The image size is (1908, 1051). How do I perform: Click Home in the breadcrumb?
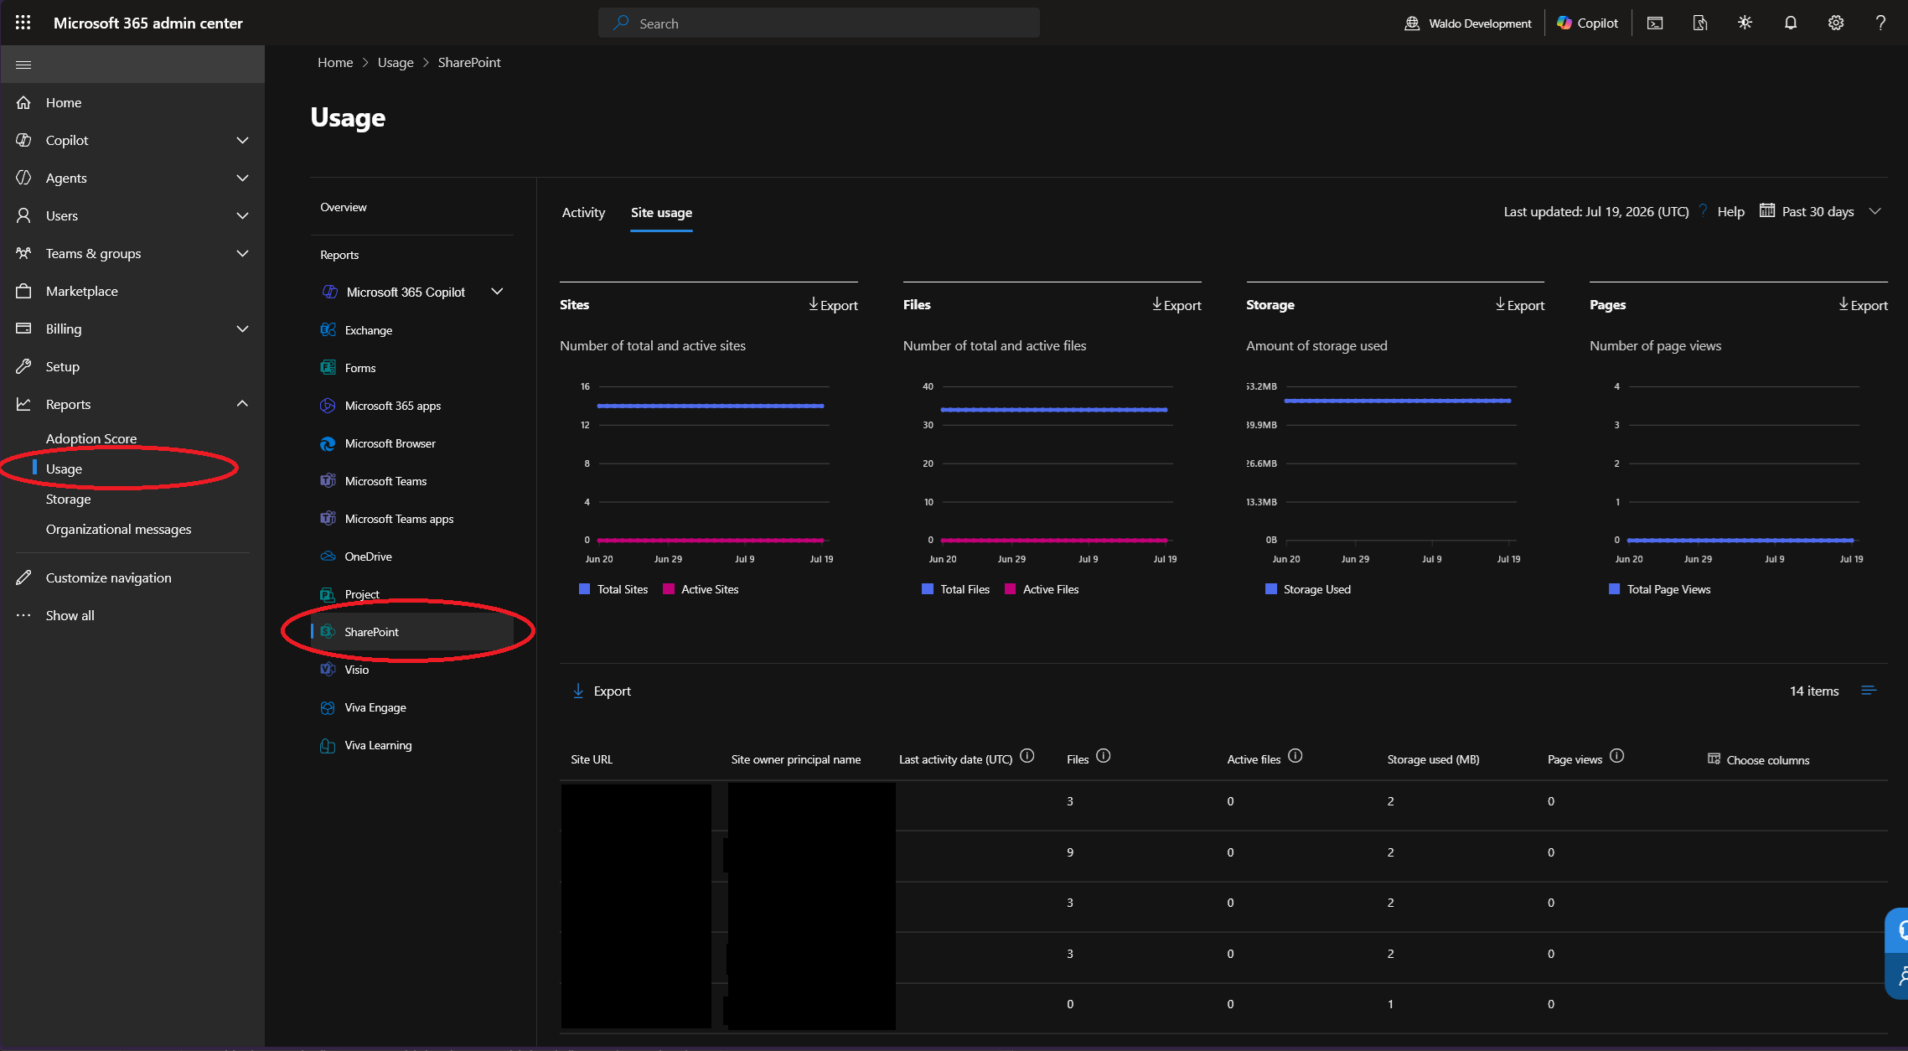pos(335,62)
